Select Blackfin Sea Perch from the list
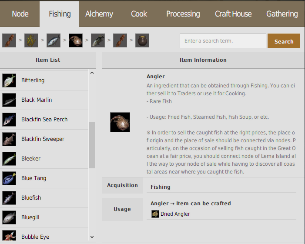The image size is (305, 244). point(44,120)
